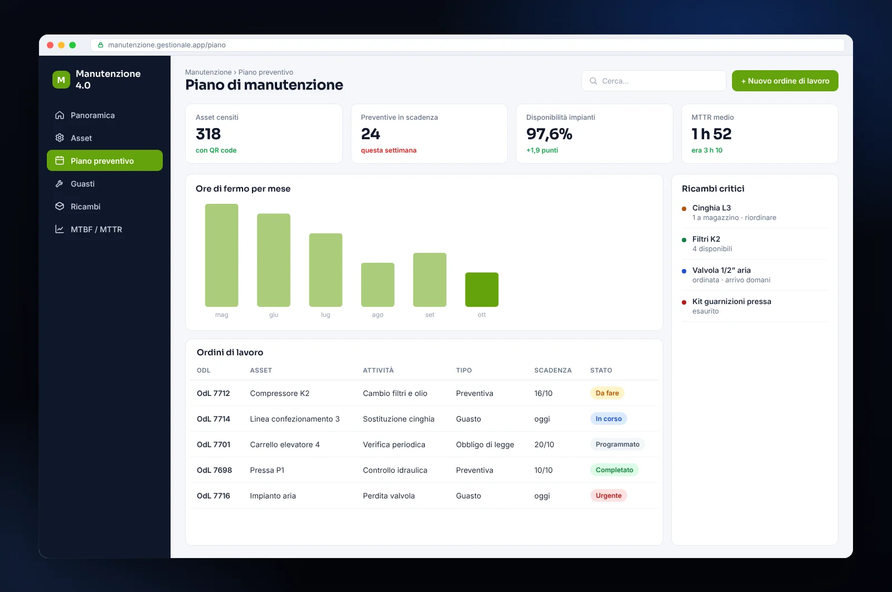The width and height of the screenshot is (892, 592).
Task: Click the Piano preventivo calendar icon
Action: (60, 161)
